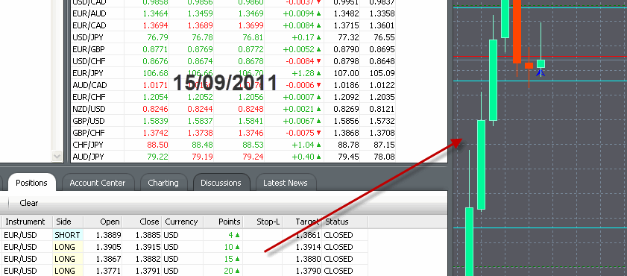Switch to the Discussions tab
Viewport: 627px width, 276px height.
[x=221, y=183]
